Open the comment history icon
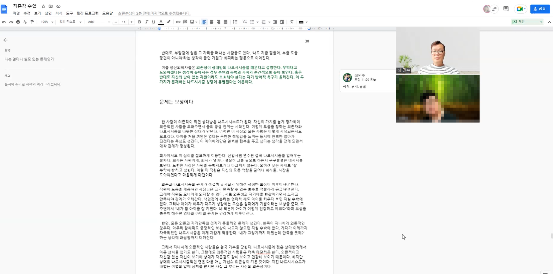Screen dimensions: 553x274 pos(506,9)
